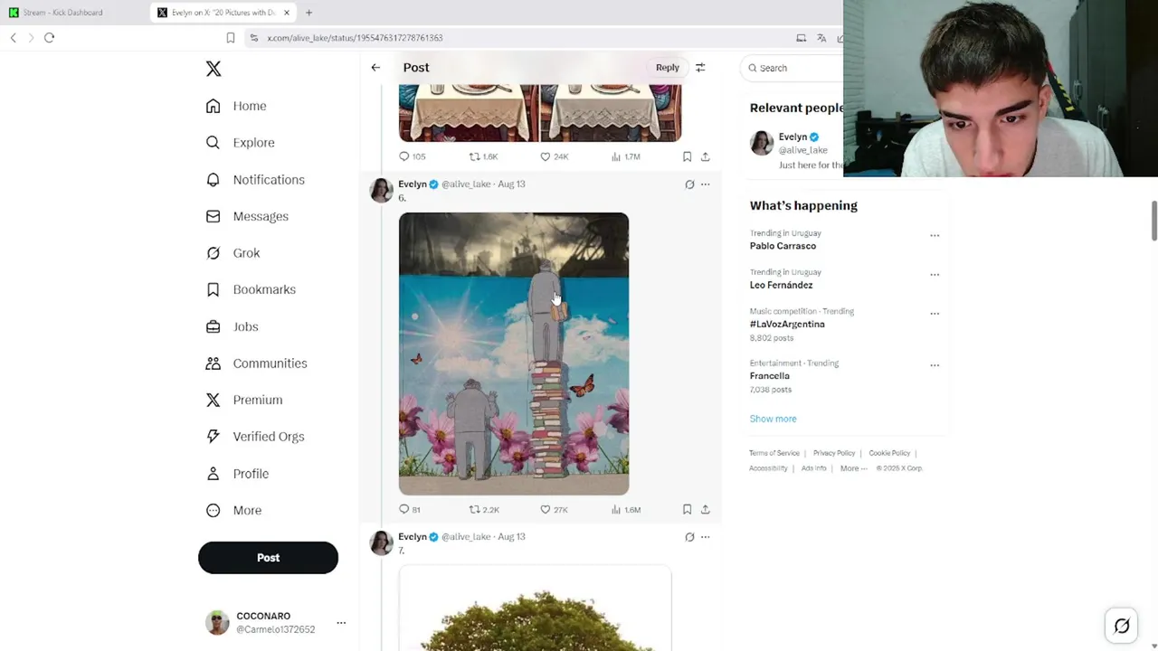The height and width of the screenshot is (651, 1158).
Task: Repost the post with 2.2K reposts
Action: [484, 510]
